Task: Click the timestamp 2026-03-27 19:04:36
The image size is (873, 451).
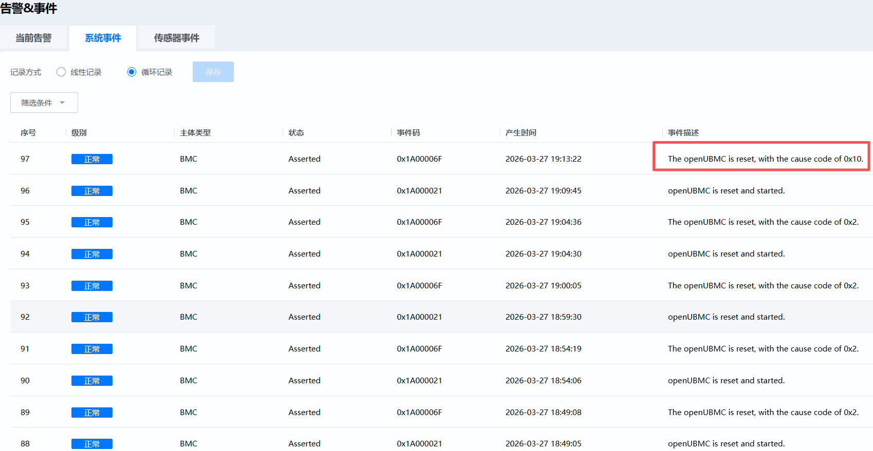Action: tap(543, 222)
